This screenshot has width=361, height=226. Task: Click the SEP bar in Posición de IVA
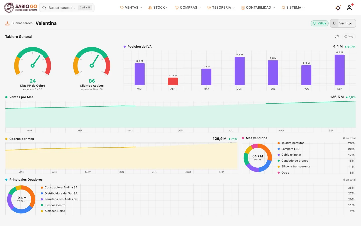tap(340, 70)
